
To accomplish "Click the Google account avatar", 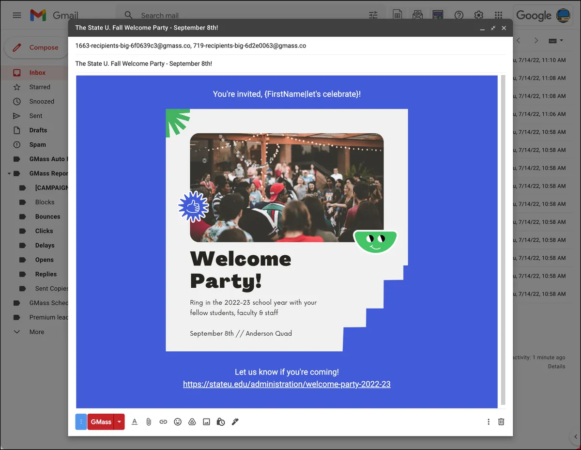I will [563, 15].
